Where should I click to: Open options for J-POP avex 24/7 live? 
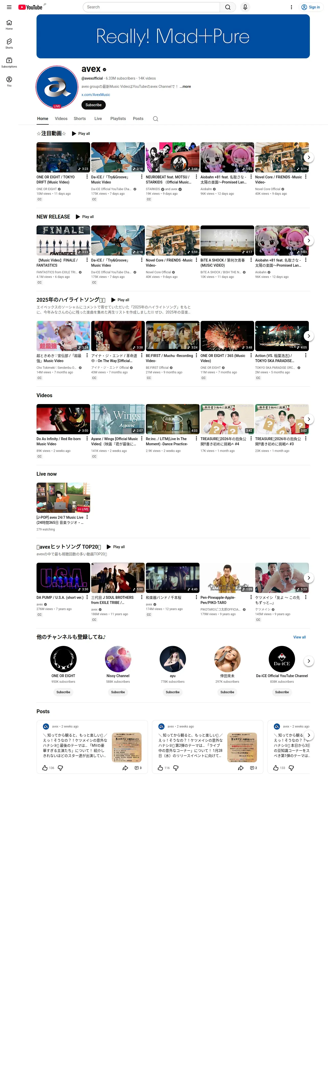coord(87,518)
